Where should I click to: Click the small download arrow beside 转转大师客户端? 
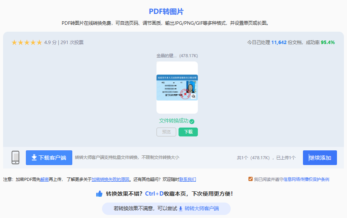tap(180, 208)
